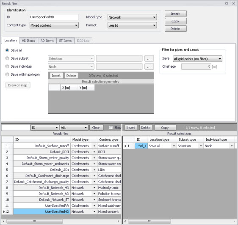Open the Model type arrow in row 12
The width and height of the screenshot is (238, 225).
pos(94,211)
